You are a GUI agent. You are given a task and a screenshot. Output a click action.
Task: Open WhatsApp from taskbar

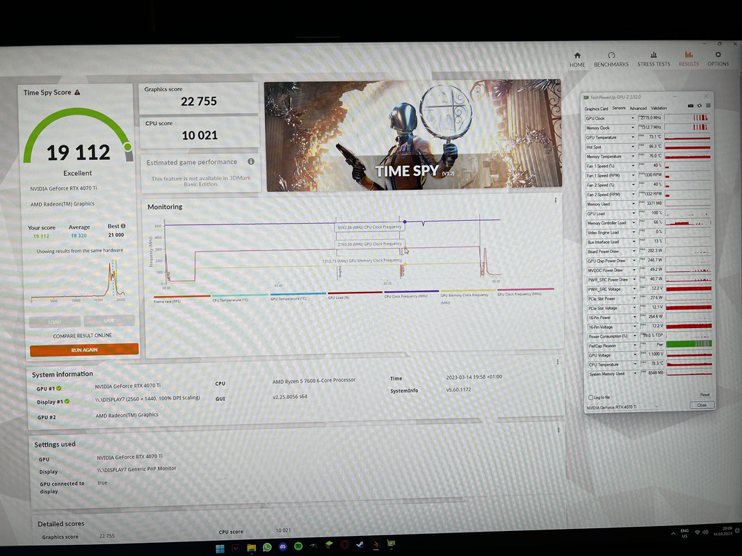tap(267, 547)
